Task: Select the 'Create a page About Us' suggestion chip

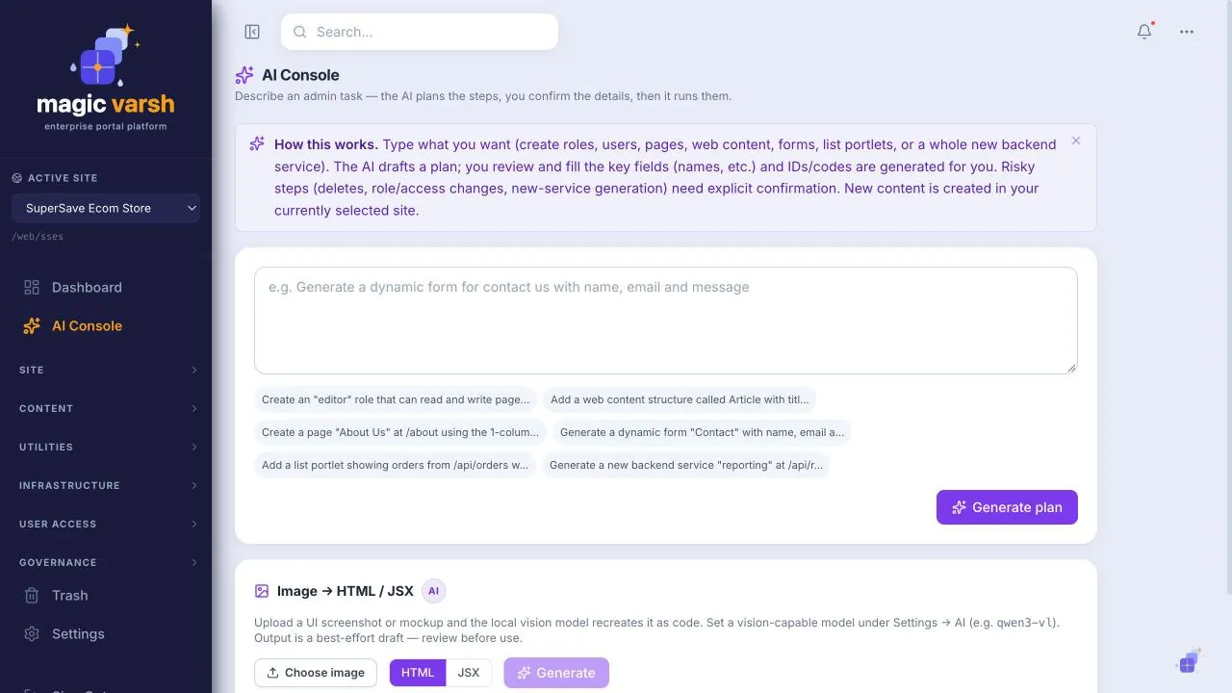Action: [x=400, y=432]
